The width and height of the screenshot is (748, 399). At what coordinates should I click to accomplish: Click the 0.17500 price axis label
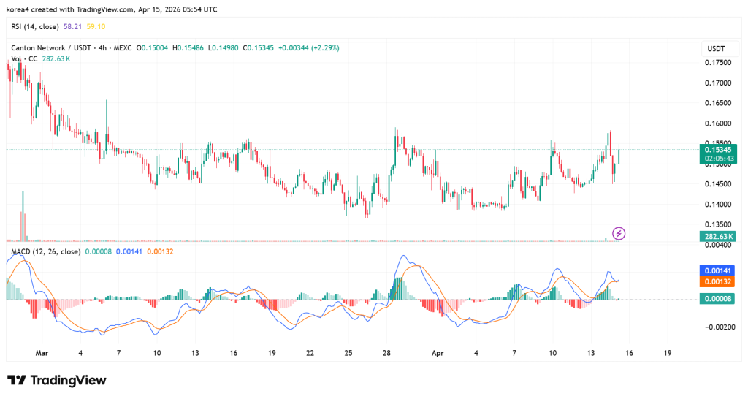(x=718, y=63)
